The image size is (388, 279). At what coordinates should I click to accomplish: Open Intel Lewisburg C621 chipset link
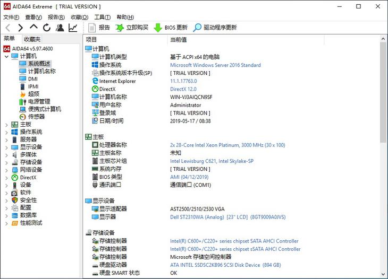point(212,161)
